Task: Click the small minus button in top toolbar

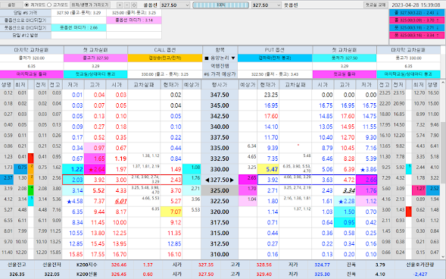Action: [x=127, y=5]
